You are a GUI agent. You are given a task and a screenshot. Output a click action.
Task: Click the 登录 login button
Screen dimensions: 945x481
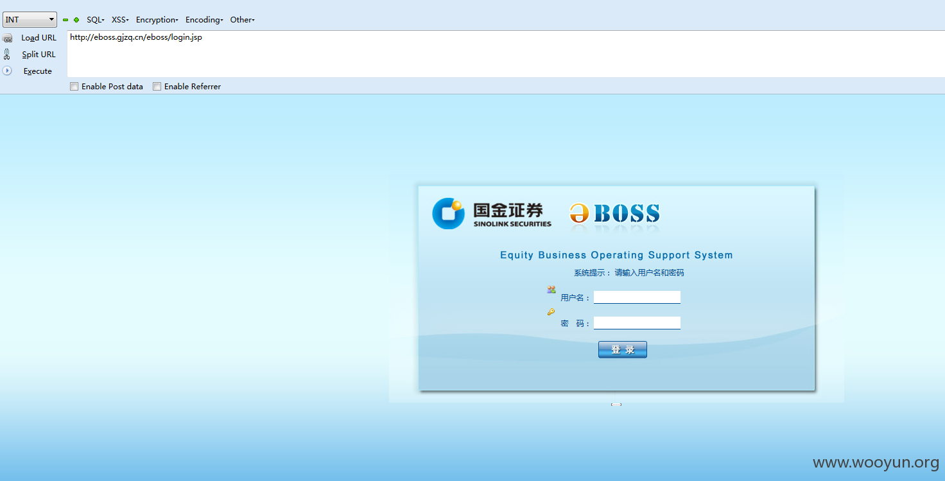[623, 350]
